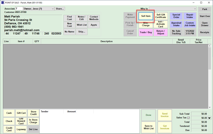Image resolution: width=213 pixels, height=134 pixels.
Task: Park the current sale
Action: [204, 9]
